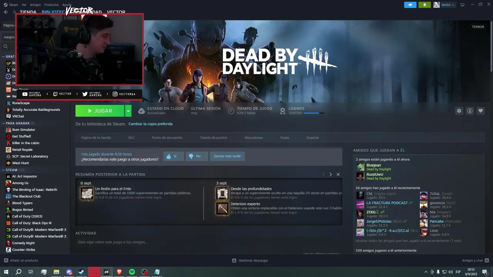Click the Among Us crewmate icon
Screen dimensions: 493x277
tap(8, 183)
